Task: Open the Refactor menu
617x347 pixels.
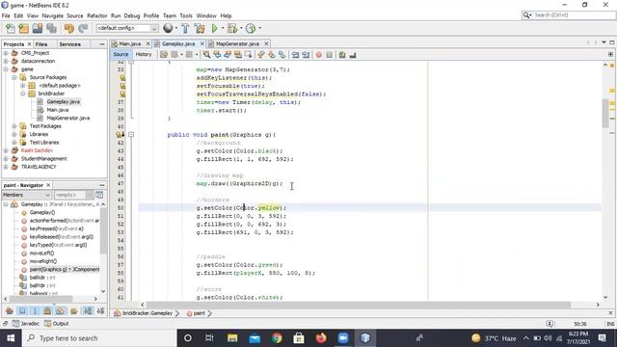Action: (x=96, y=15)
